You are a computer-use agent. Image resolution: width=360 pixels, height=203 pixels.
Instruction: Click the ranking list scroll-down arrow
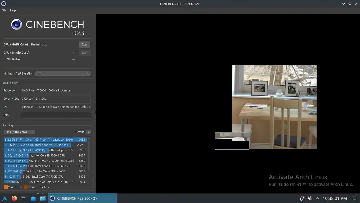89,182
